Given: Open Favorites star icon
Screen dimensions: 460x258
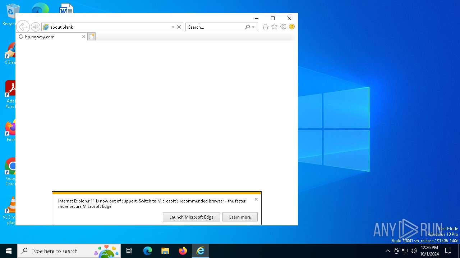Looking at the screenshot, I should [275, 27].
